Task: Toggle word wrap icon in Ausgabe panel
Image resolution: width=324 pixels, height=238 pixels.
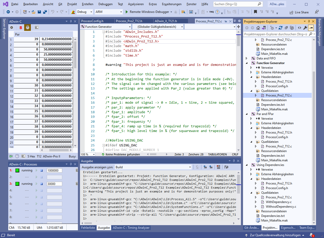Action: tap(226, 167)
